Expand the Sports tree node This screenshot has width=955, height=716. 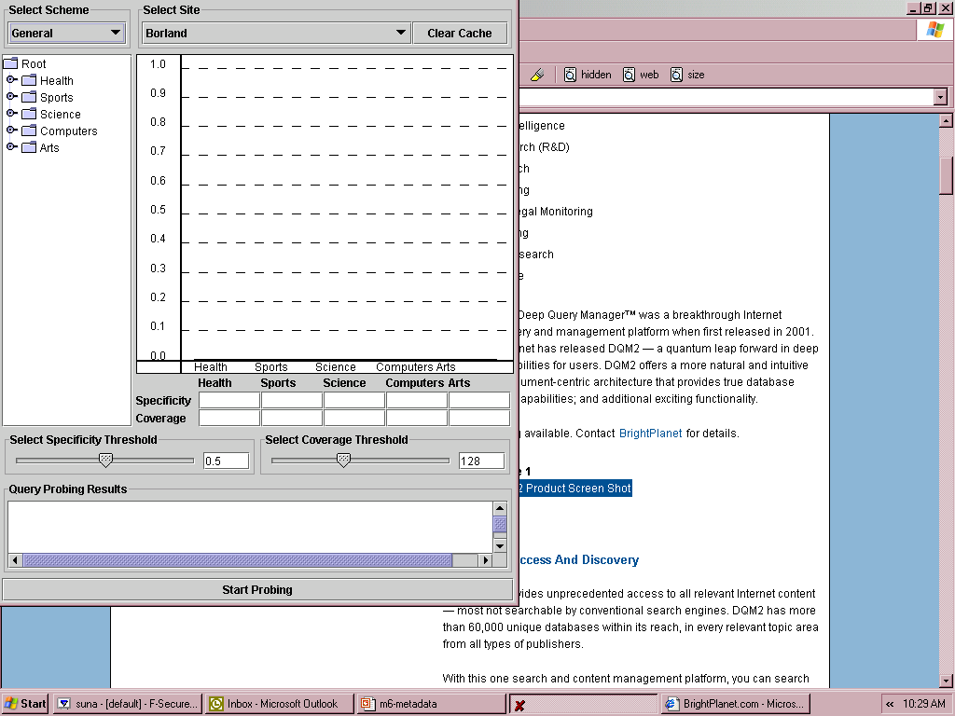coord(11,97)
